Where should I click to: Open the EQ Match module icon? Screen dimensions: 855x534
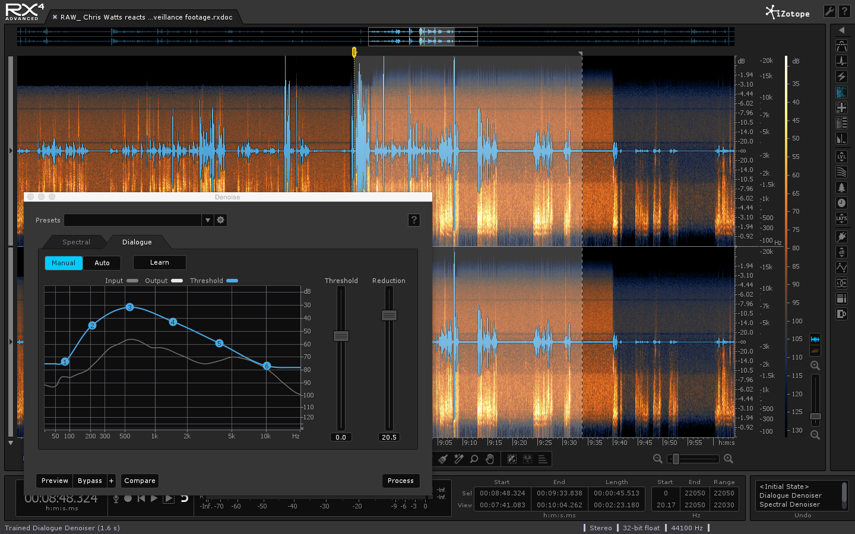pyautogui.click(x=841, y=172)
